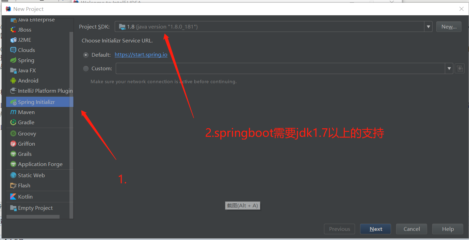Viewport: 469px width, 240px height.
Task: Click the Grails project icon
Action: click(x=13, y=154)
